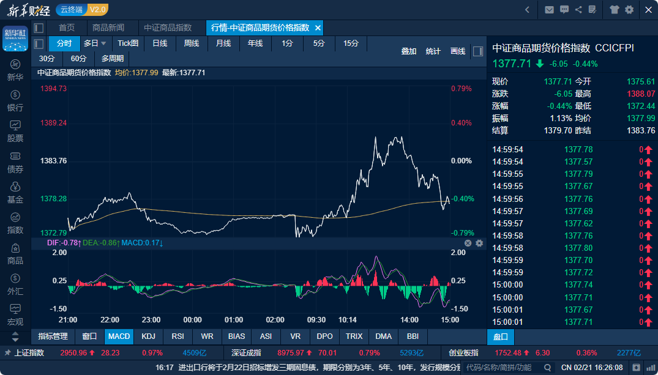The image size is (658, 375).
Task: Click the mail envelope icon in title bar
Action: pos(549,10)
